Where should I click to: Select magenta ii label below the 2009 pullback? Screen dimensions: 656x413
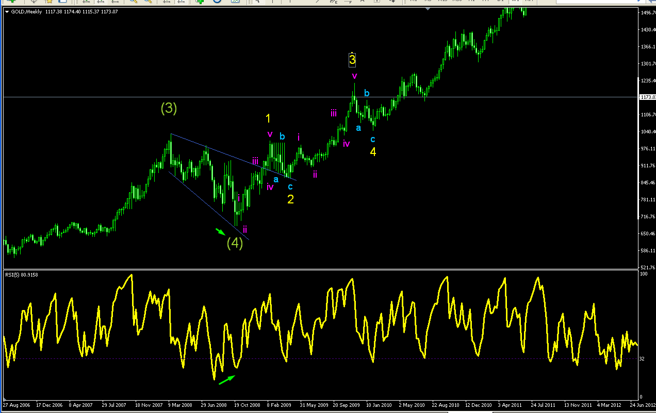tap(315, 174)
